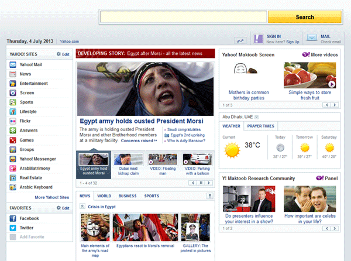Open More Yahoo! Sites link
This screenshot has height=261, width=351.
pos(52,197)
